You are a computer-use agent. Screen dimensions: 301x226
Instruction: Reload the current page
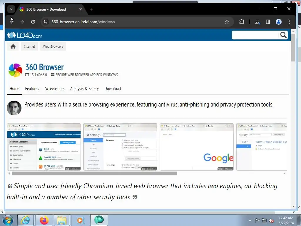pyautogui.click(x=33, y=22)
